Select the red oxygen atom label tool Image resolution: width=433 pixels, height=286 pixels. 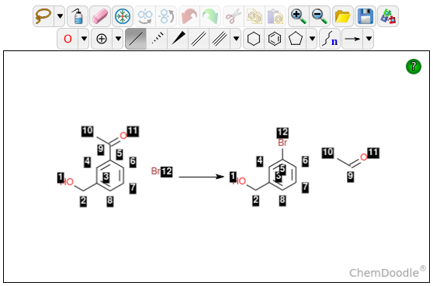pos(68,39)
